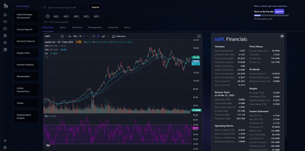Click Market Capitalization row in Valuation
Image resolution: width=305 pixels, height=151 pixels.
230,51
